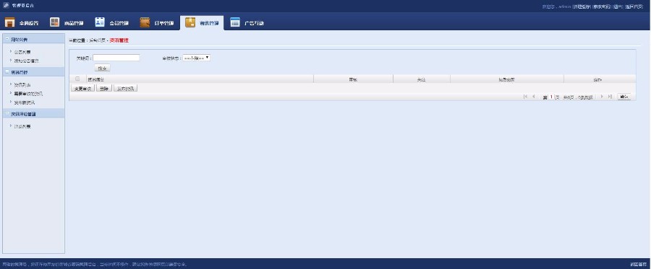Click the admin welcome text in header
This screenshot has height=269, width=651.
556,6
